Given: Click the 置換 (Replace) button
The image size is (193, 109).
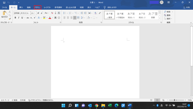Looking at the screenshot, I should click(x=167, y=15).
